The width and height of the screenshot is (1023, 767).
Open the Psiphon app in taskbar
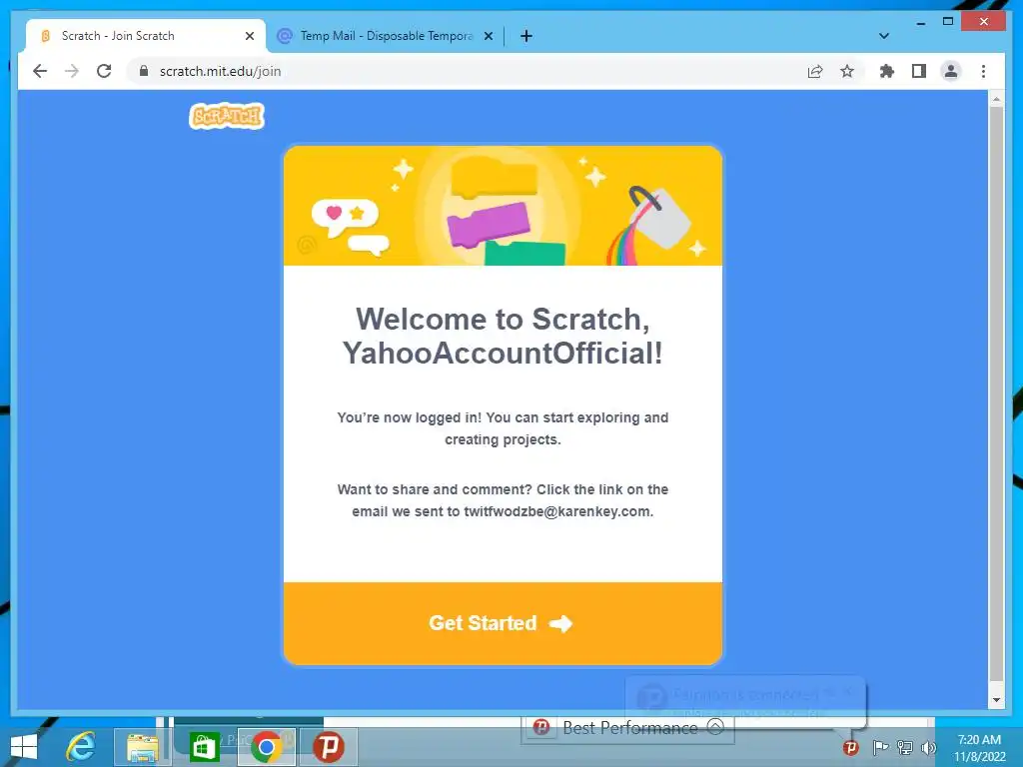(329, 747)
